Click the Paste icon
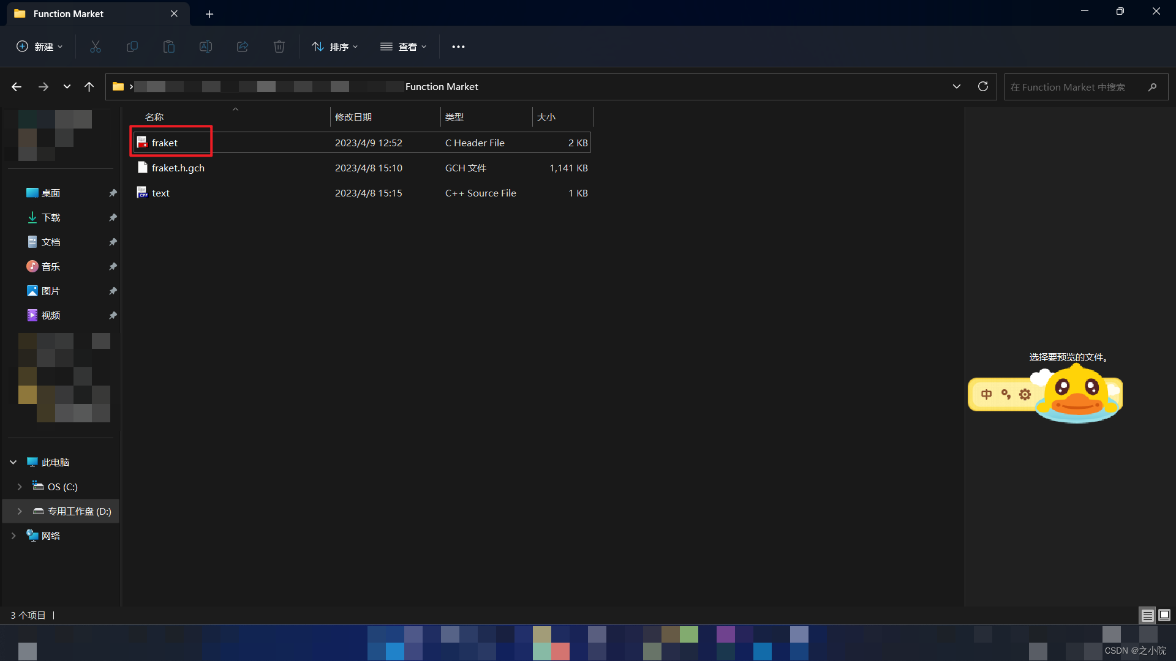The height and width of the screenshot is (661, 1176). (169, 46)
